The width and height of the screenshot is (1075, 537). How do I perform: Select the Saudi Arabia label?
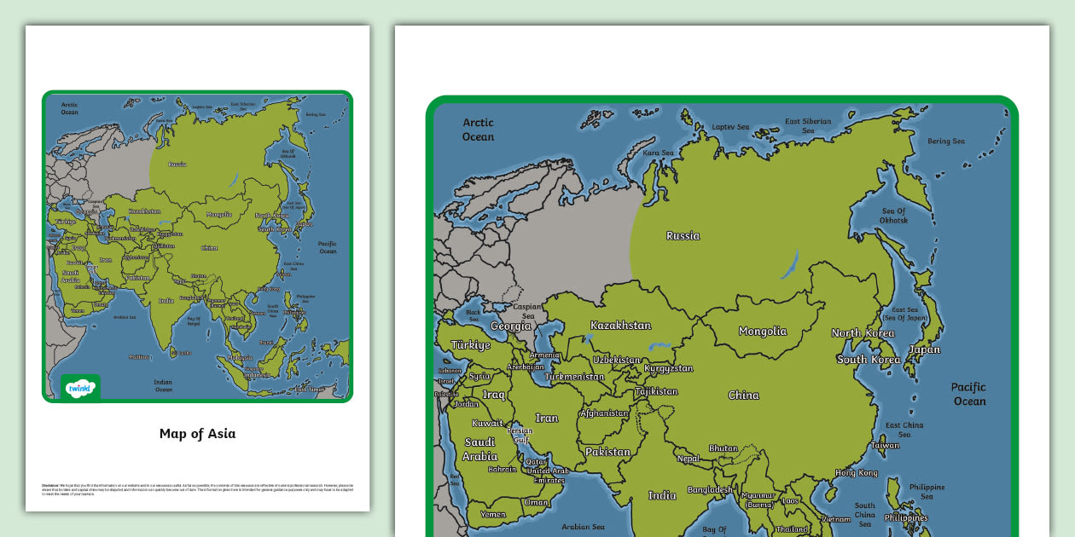479,448
